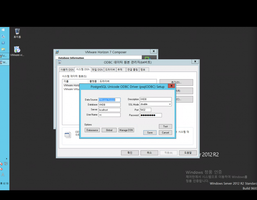Open the Windows Start button
This screenshot has height=200, width=257.
(3, 30)
